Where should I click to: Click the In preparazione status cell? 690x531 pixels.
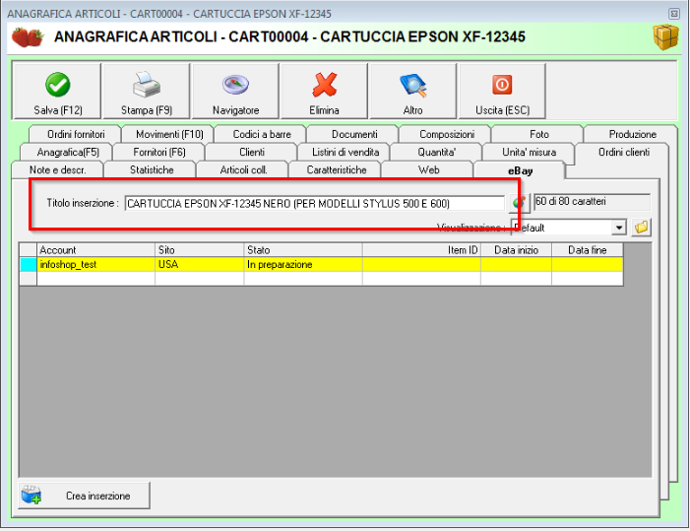tap(303, 264)
